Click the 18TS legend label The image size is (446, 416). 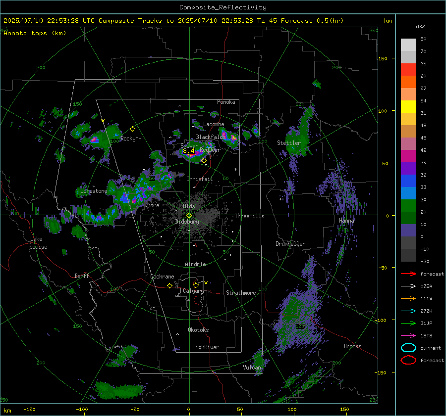tap(426, 336)
